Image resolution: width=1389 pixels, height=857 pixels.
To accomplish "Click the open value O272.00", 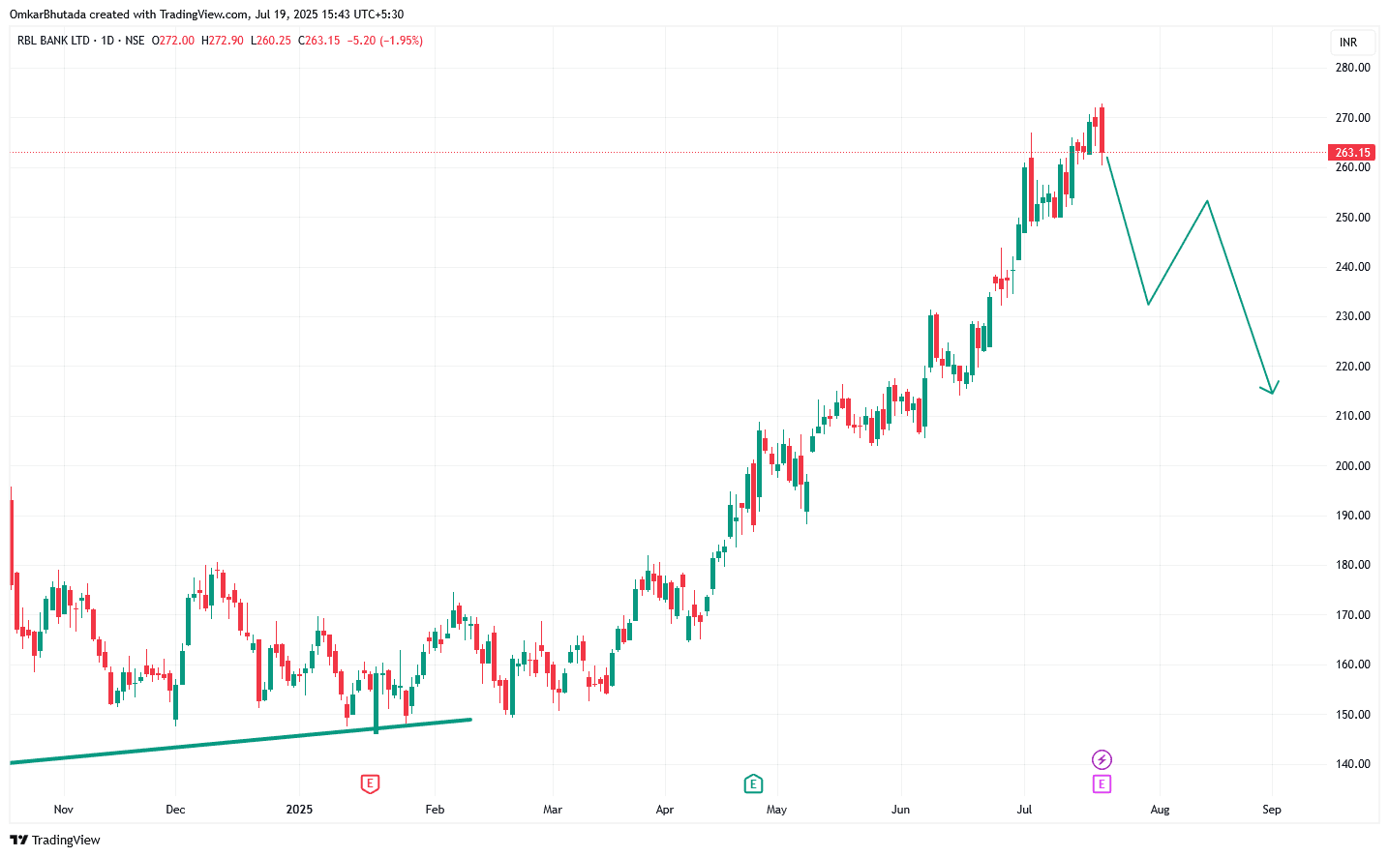I will coord(173,41).
